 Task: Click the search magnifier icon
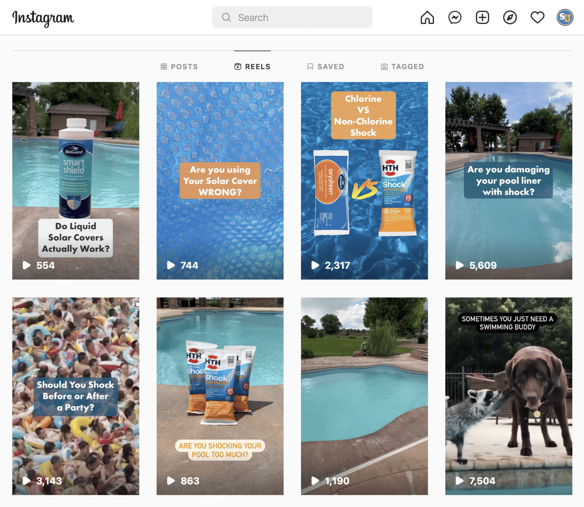click(x=226, y=18)
